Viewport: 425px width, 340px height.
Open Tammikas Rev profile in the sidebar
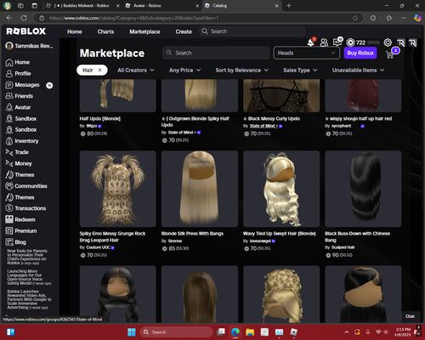click(30, 46)
